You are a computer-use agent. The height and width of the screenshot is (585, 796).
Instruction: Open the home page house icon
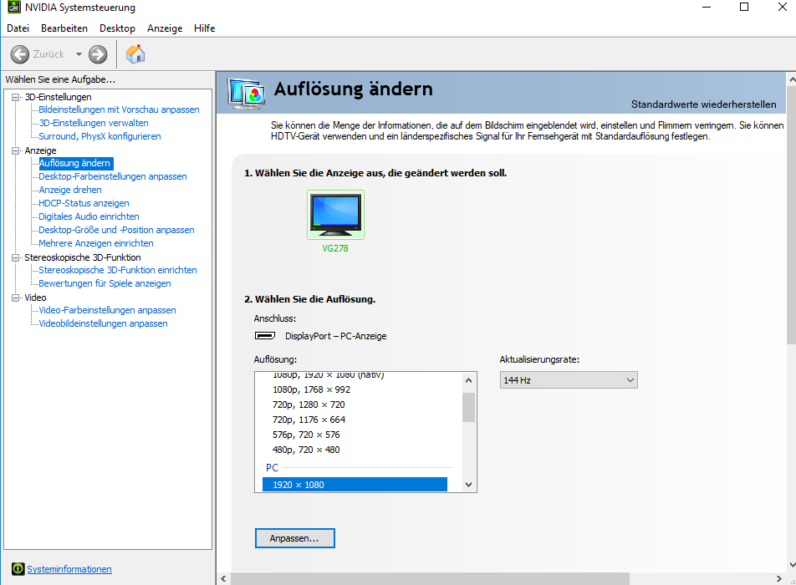(x=135, y=53)
